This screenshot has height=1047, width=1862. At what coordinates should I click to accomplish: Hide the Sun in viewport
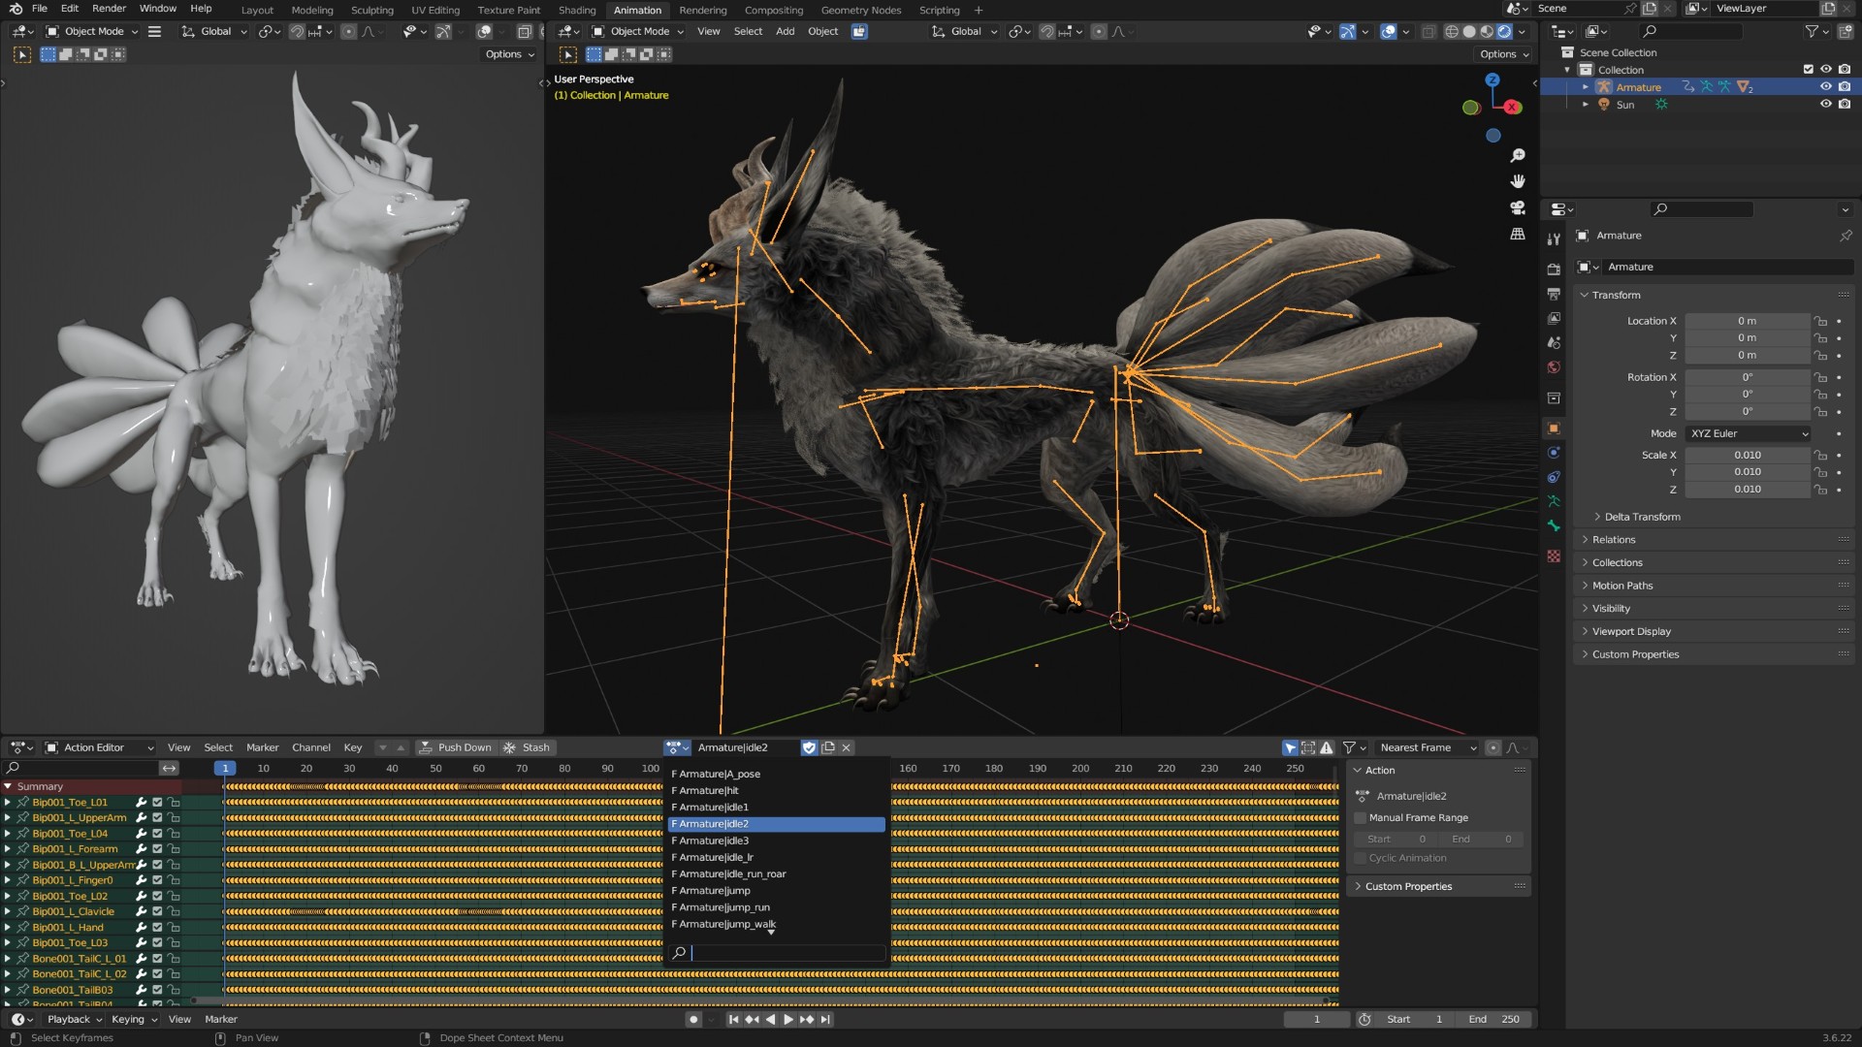pyautogui.click(x=1826, y=105)
